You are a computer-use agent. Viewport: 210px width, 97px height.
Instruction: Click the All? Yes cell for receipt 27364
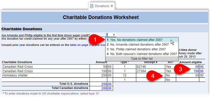click(x=170, y=71)
